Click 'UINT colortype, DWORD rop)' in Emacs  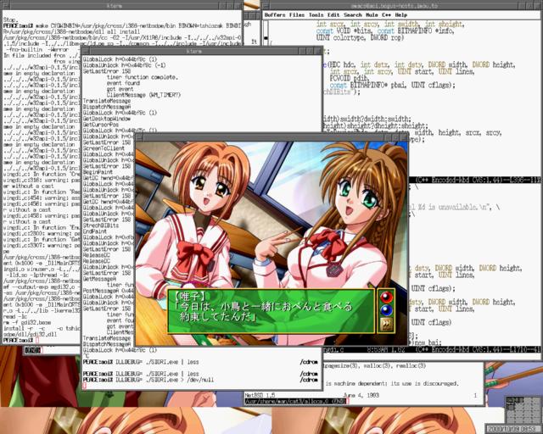(x=360, y=37)
